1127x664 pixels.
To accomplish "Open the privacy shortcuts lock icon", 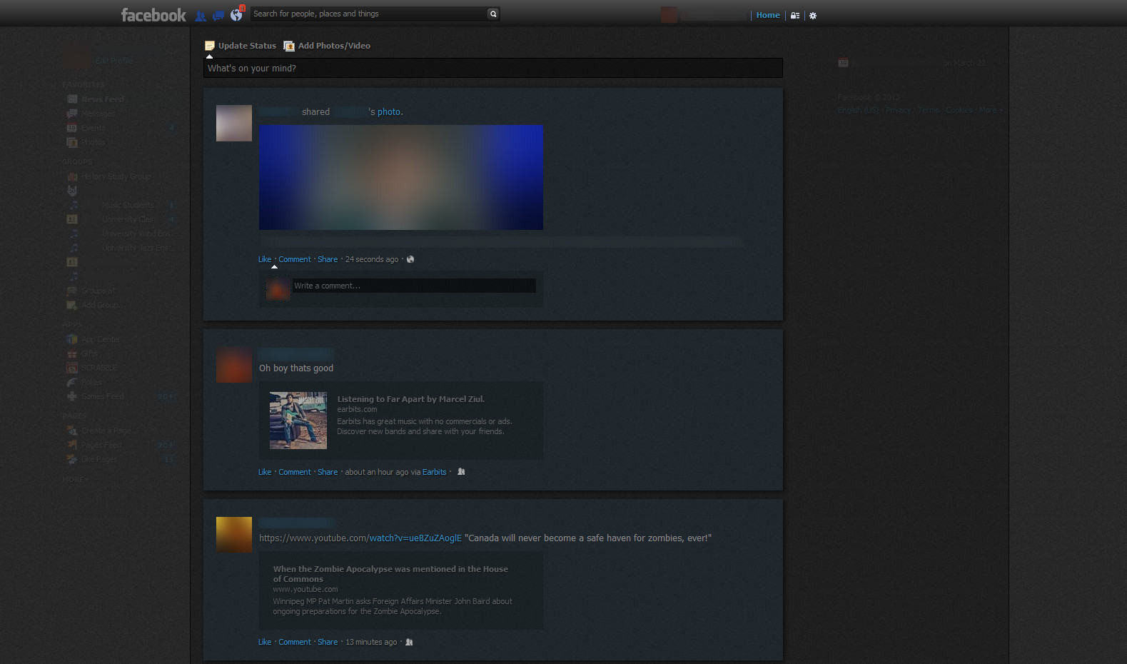I will click(x=795, y=16).
